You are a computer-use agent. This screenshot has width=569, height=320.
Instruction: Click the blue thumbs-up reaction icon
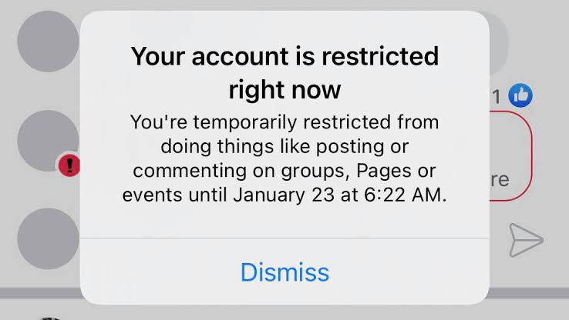click(520, 96)
